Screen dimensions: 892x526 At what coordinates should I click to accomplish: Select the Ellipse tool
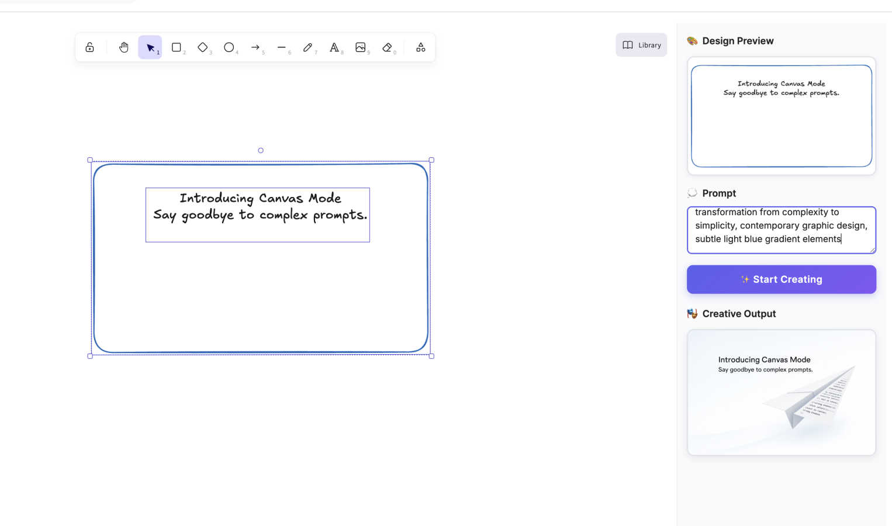pyautogui.click(x=229, y=47)
